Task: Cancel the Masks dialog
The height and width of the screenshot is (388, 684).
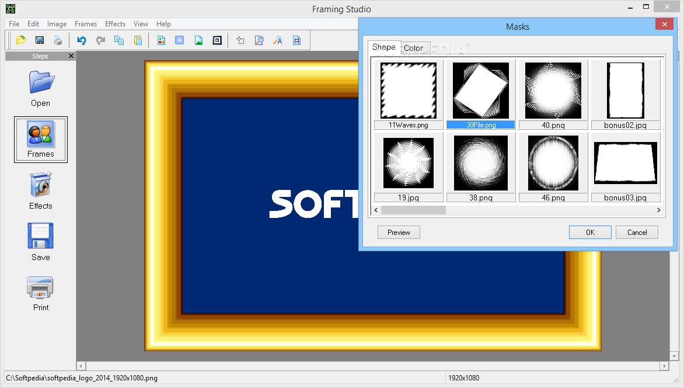Action: point(637,233)
